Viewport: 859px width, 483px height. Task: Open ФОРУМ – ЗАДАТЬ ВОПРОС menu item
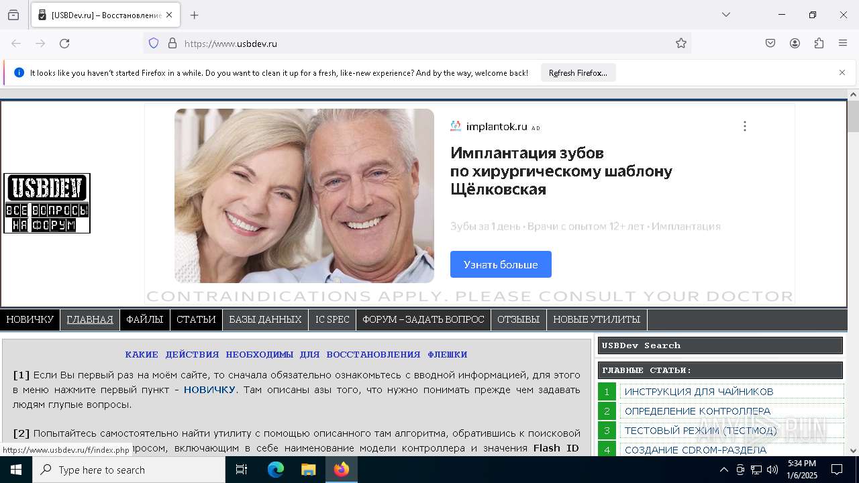[x=423, y=320]
